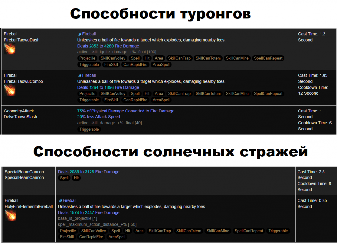
Task: Click the Spell tag in the SpecialBeamCannon row
Action: click(x=65, y=178)
